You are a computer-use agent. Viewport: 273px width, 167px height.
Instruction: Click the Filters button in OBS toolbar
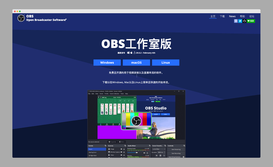[122, 142]
